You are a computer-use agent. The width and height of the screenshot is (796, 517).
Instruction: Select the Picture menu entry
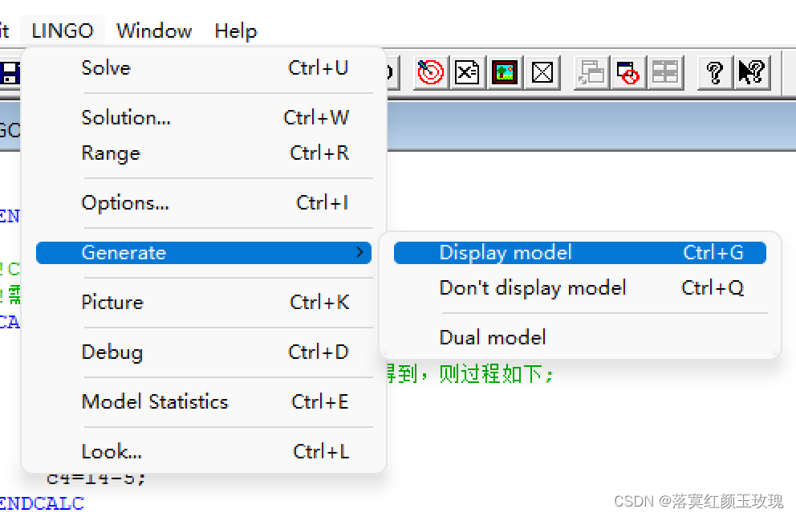click(204, 302)
